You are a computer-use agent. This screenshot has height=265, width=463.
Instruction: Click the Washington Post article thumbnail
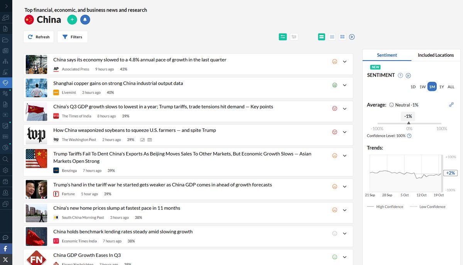36,135
